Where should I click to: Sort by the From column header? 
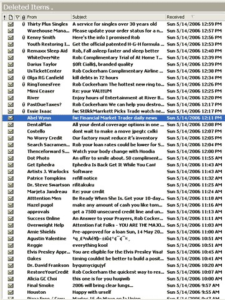coord(32,17)
